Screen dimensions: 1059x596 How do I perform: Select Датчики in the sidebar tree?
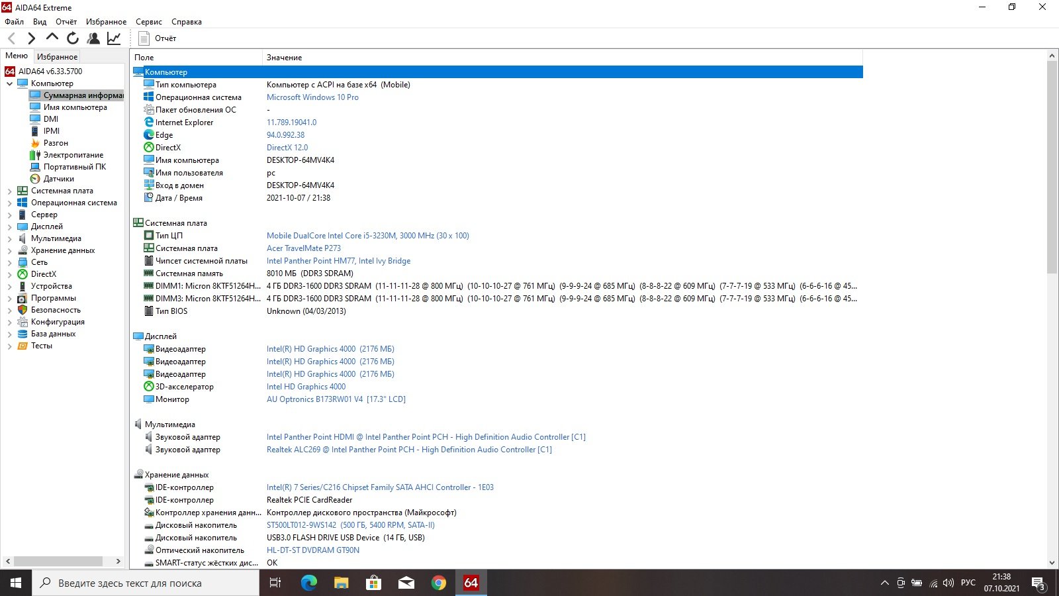coord(58,179)
